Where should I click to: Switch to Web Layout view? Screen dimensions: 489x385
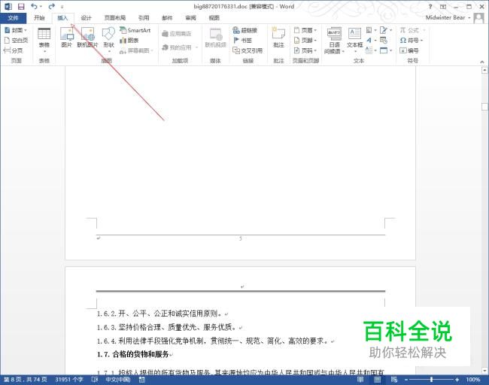pos(394,380)
